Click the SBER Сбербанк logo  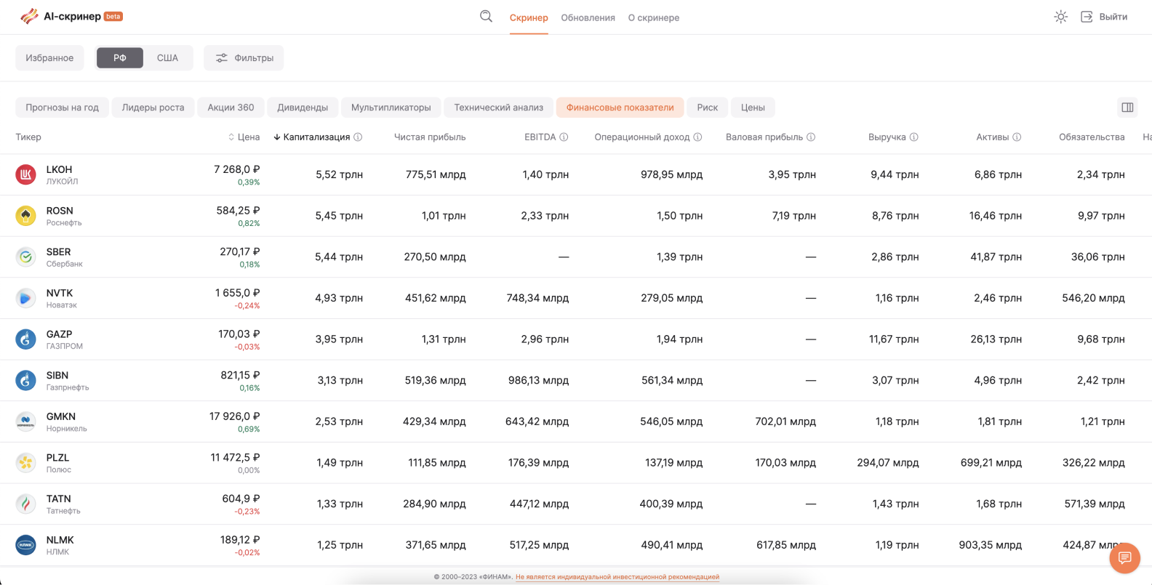coord(26,257)
